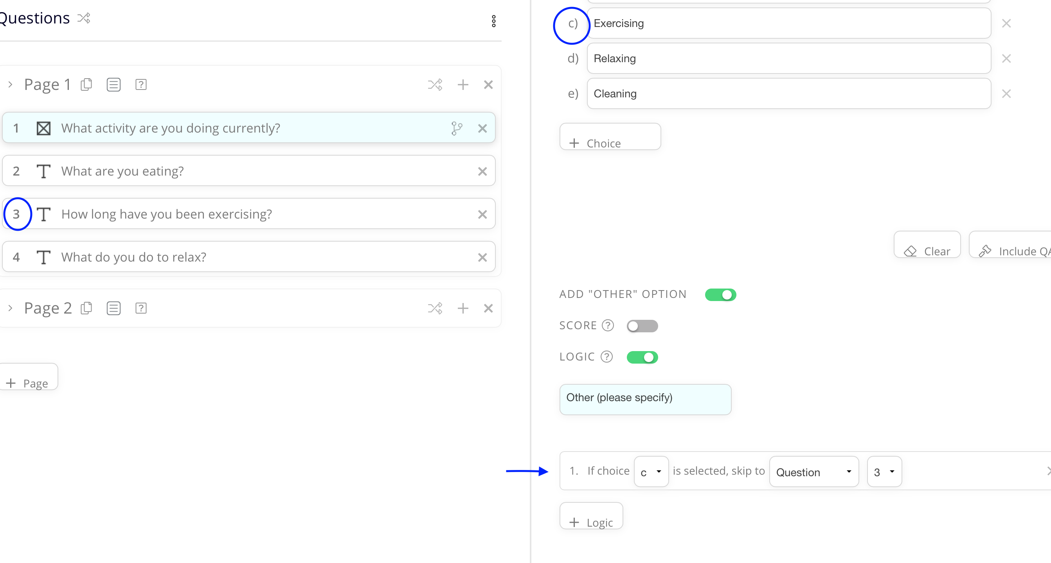Click shuffle icon next to Questions heading
Viewport: 1051px width, 563px height.
(x=84, y=18)
